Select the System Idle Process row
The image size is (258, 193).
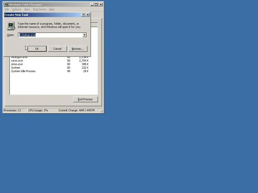click(x=50, y=71)
